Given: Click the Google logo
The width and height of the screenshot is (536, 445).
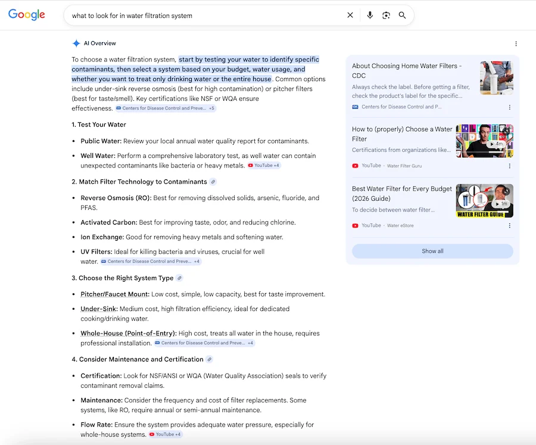Looking at the screenshot, I should (27, 15).
